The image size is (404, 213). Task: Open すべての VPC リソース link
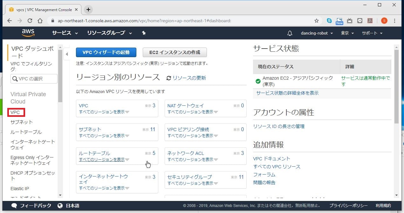[277, 166]
